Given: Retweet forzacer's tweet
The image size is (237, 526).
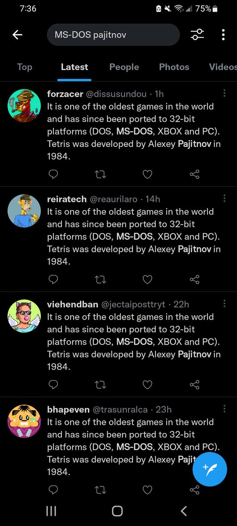Looking at the screenshot, I should (x=101, y=174).
